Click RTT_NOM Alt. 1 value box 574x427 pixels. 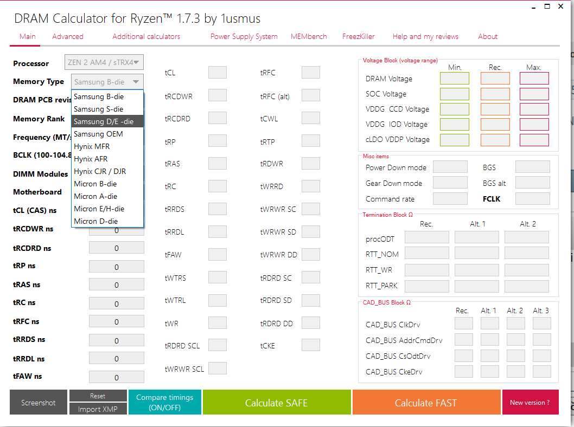[x=477, y=253]
